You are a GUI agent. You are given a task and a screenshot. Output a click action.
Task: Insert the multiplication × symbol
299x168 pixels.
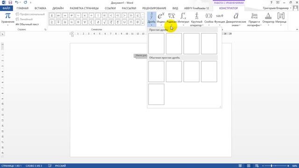coord(85,15)
